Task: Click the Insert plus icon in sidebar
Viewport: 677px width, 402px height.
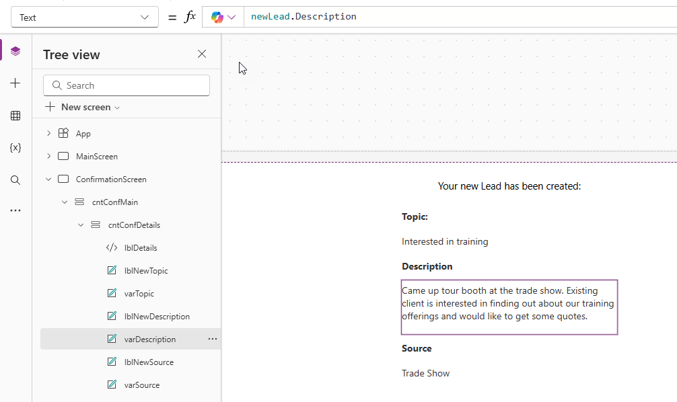Action: pos(15,83)
